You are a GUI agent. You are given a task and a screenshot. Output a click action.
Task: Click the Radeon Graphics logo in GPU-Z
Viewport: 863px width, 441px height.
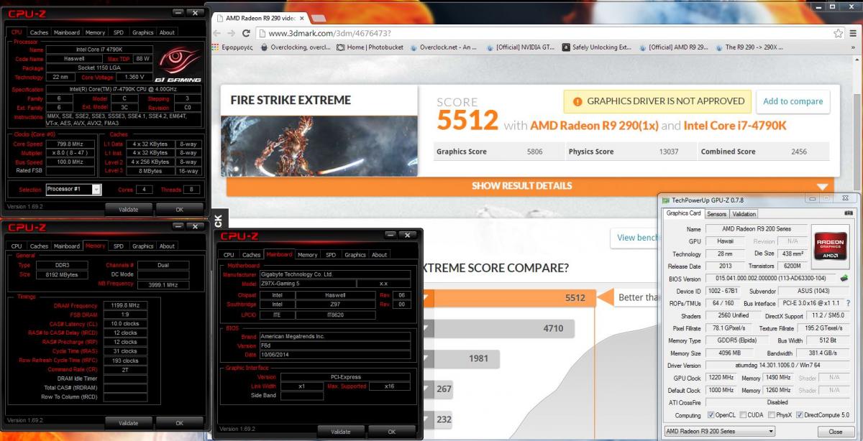(829, 246)
